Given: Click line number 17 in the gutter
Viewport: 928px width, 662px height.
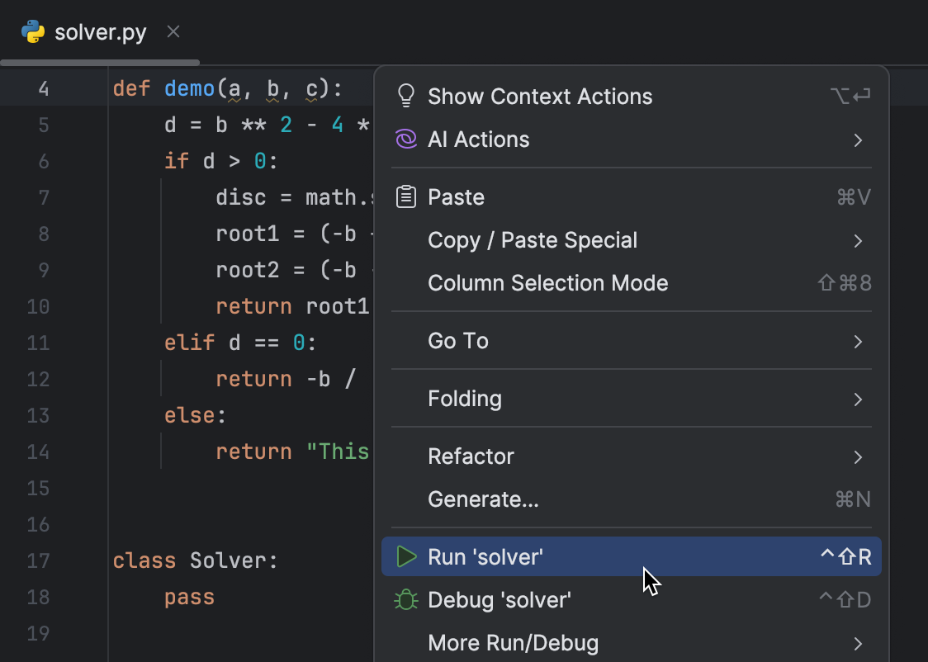Looking at the screenshot, I should pyautogui.click(x=38, y=560).
